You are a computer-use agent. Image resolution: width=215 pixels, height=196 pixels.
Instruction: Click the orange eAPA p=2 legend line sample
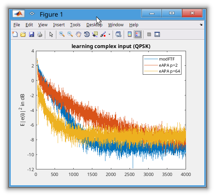click(x=151, y=65)
